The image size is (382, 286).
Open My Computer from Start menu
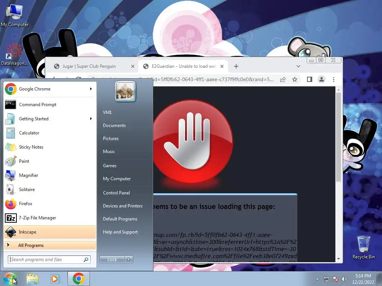(x=117, y=179)
